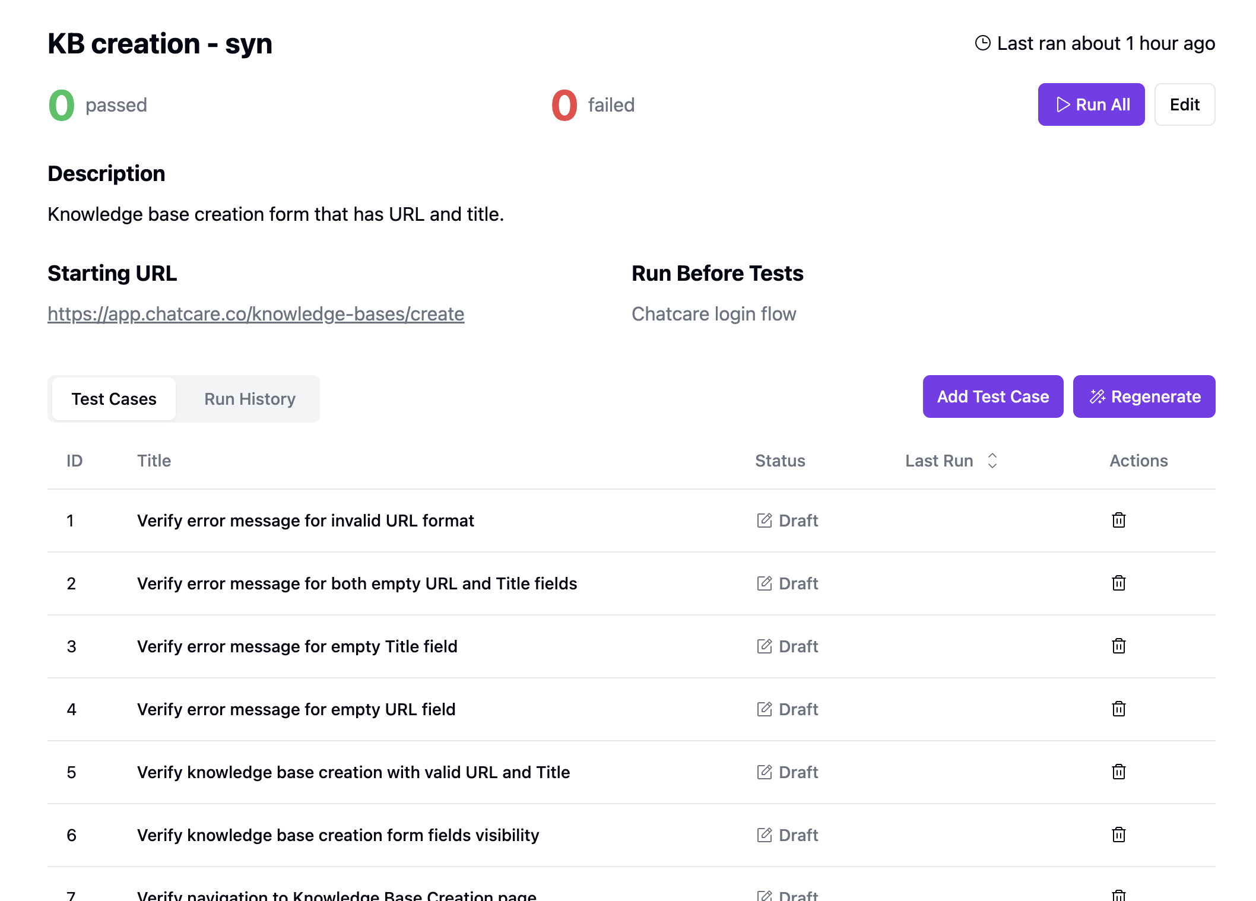
Task: Click the Add Test Case button
Action: (992, 396)
